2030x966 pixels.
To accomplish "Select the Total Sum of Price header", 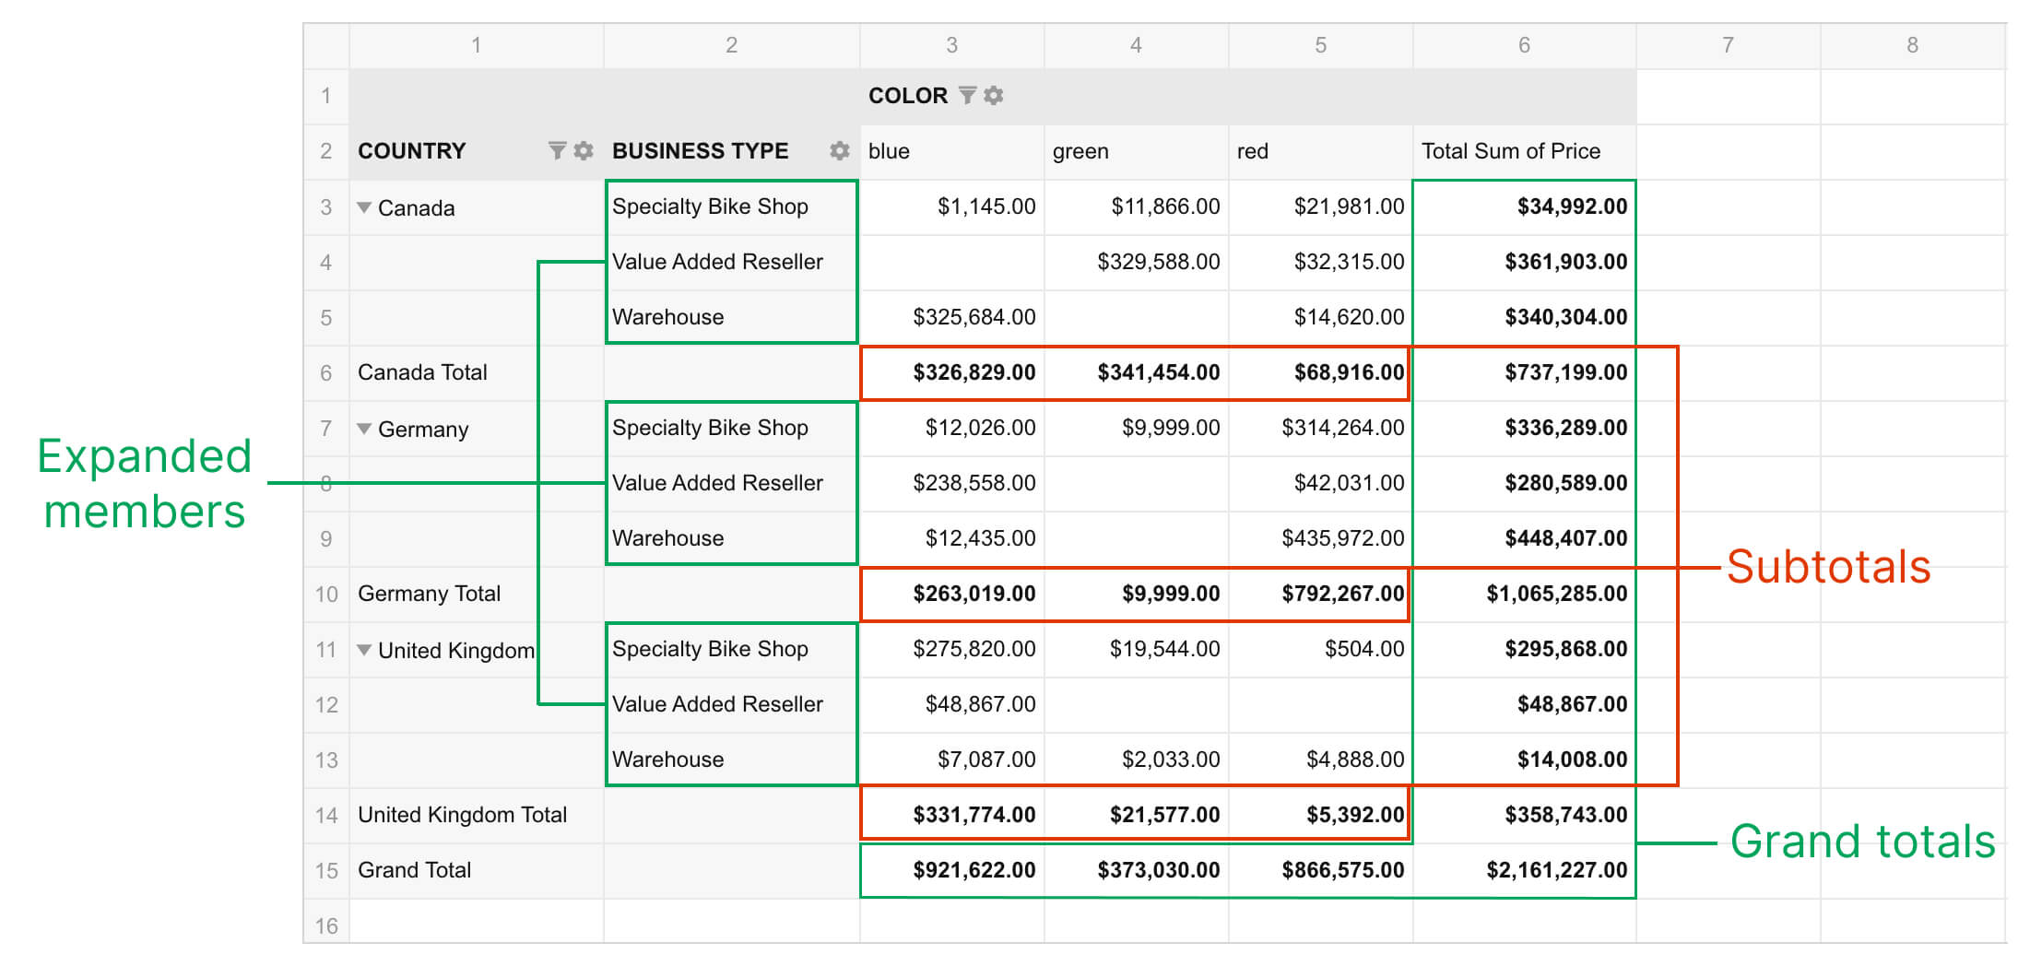I will pyautogui.click(x=1524, y=152).
